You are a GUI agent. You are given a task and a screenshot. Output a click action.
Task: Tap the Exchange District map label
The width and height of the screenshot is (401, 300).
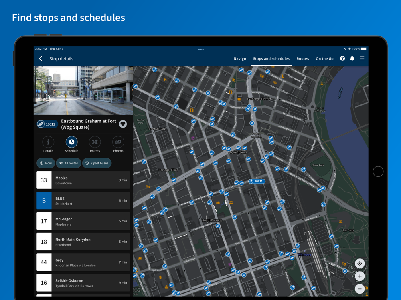point(259,99)
